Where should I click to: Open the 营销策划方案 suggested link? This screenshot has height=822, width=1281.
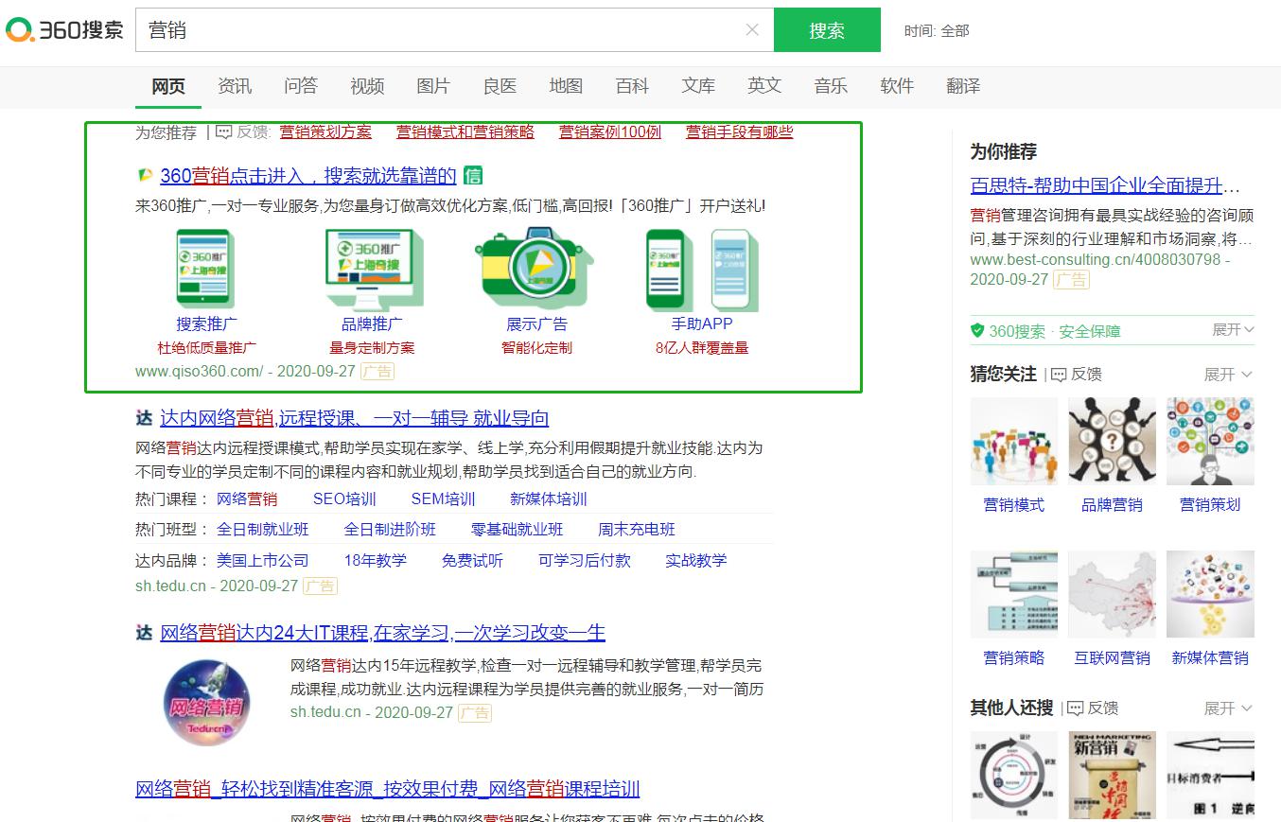pos(325,132)
